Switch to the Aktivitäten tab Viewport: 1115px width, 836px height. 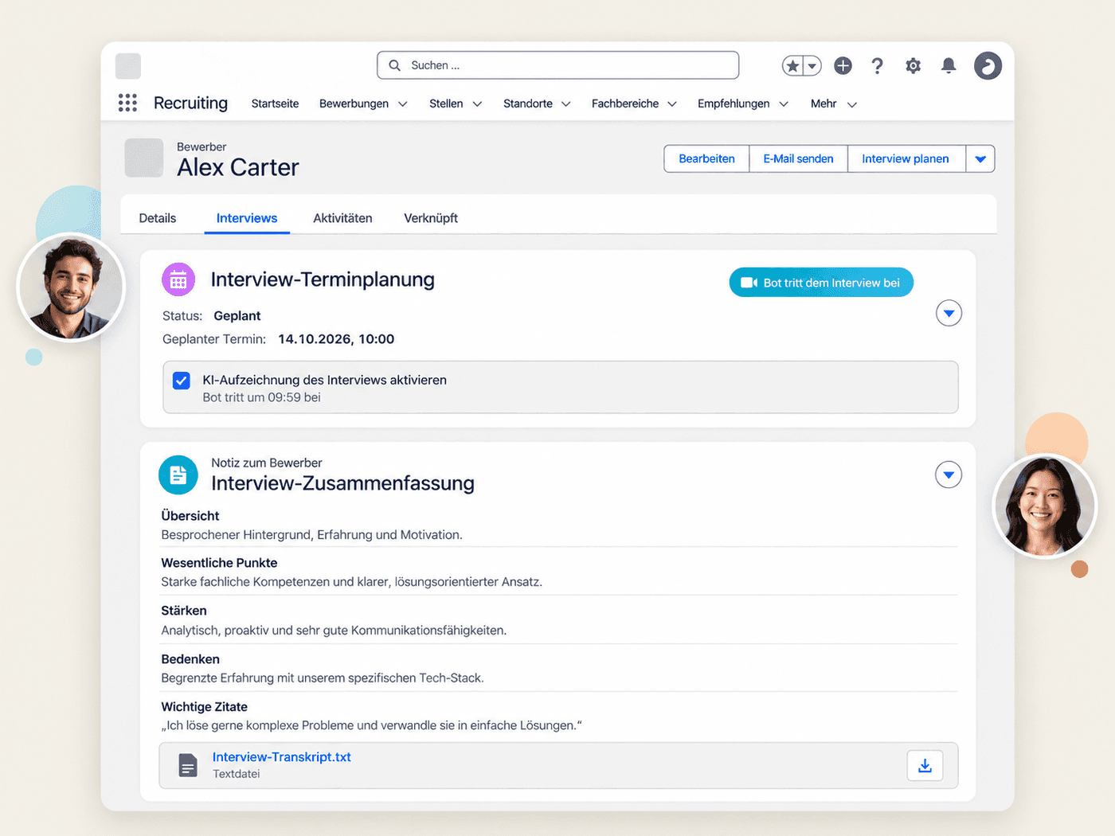[x=342, y=218]
